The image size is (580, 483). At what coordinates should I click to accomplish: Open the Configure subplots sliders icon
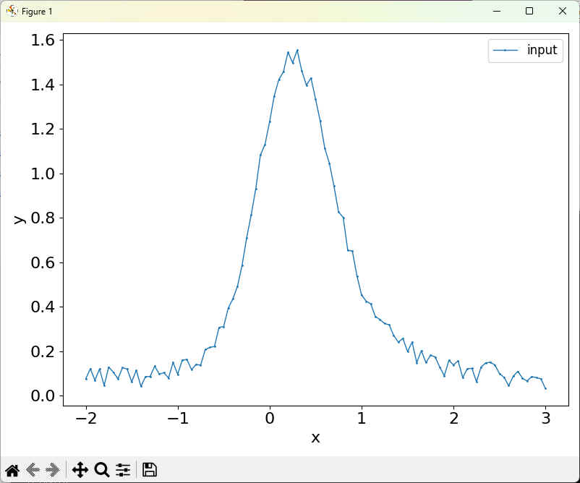click(x=123, y=470)
